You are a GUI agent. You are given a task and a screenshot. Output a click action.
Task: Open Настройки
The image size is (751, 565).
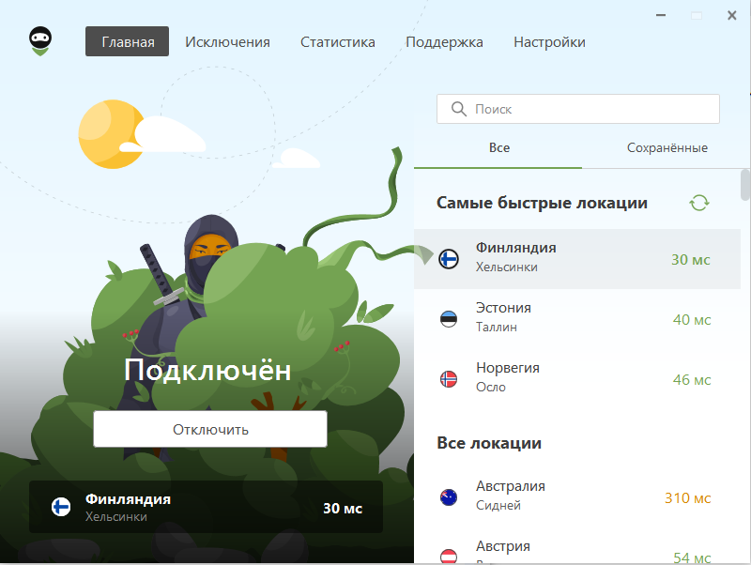(x=549, y=41)
